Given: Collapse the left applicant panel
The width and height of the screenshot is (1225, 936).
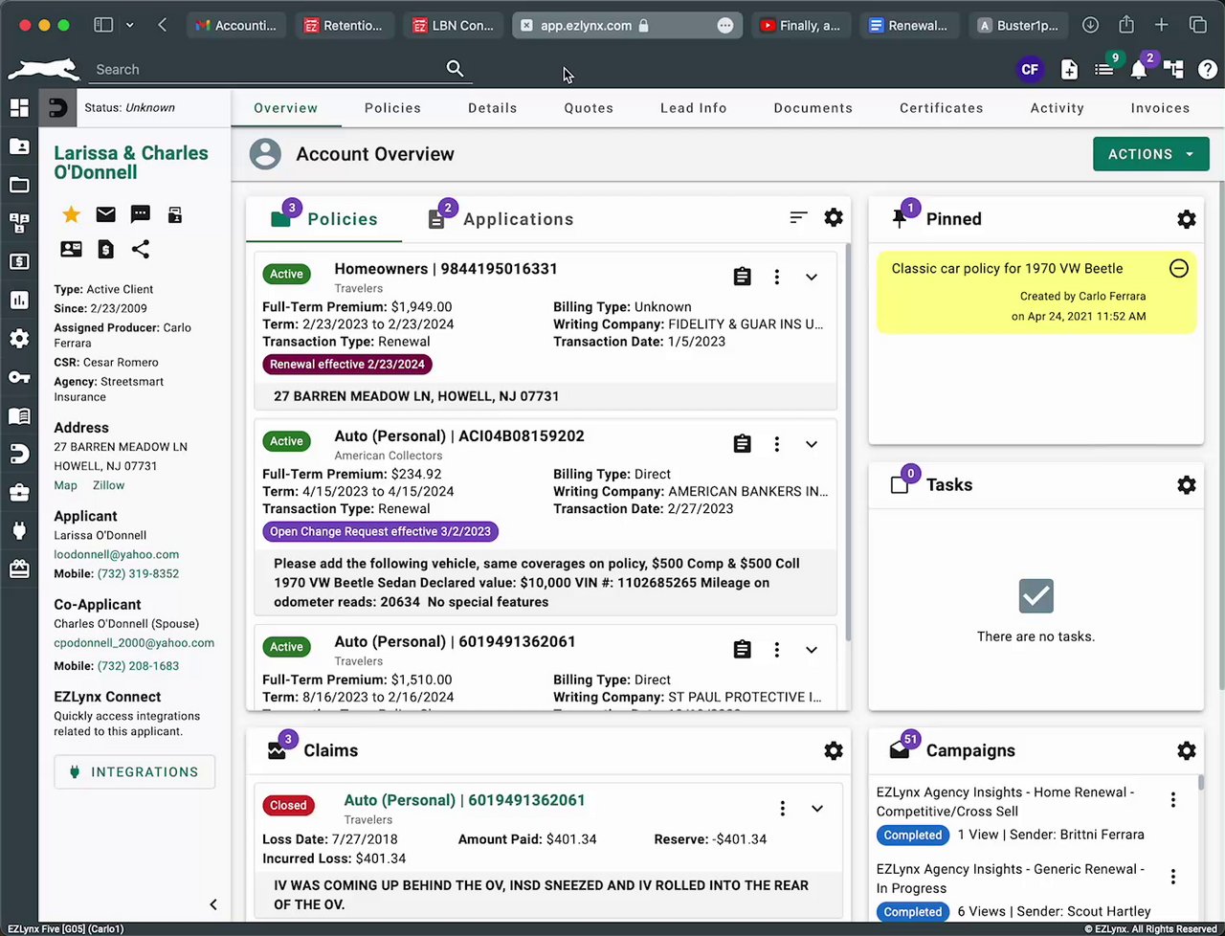Looking at the screenshot, I should tap(213, 904).
